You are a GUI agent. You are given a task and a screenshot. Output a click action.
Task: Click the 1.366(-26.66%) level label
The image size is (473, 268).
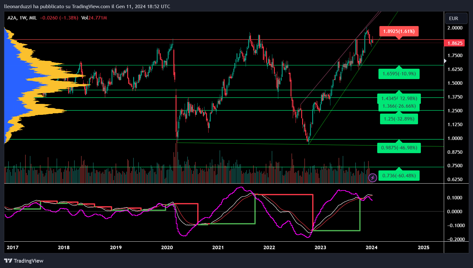point(399,106)
